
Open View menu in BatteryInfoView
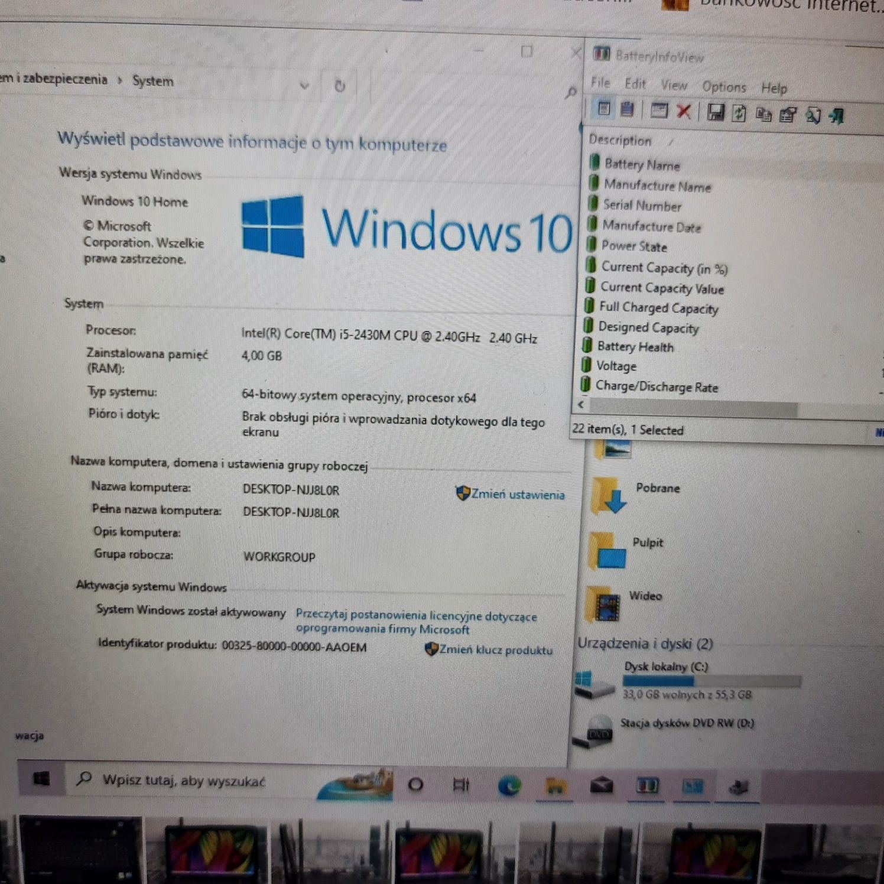pos(674,86)
